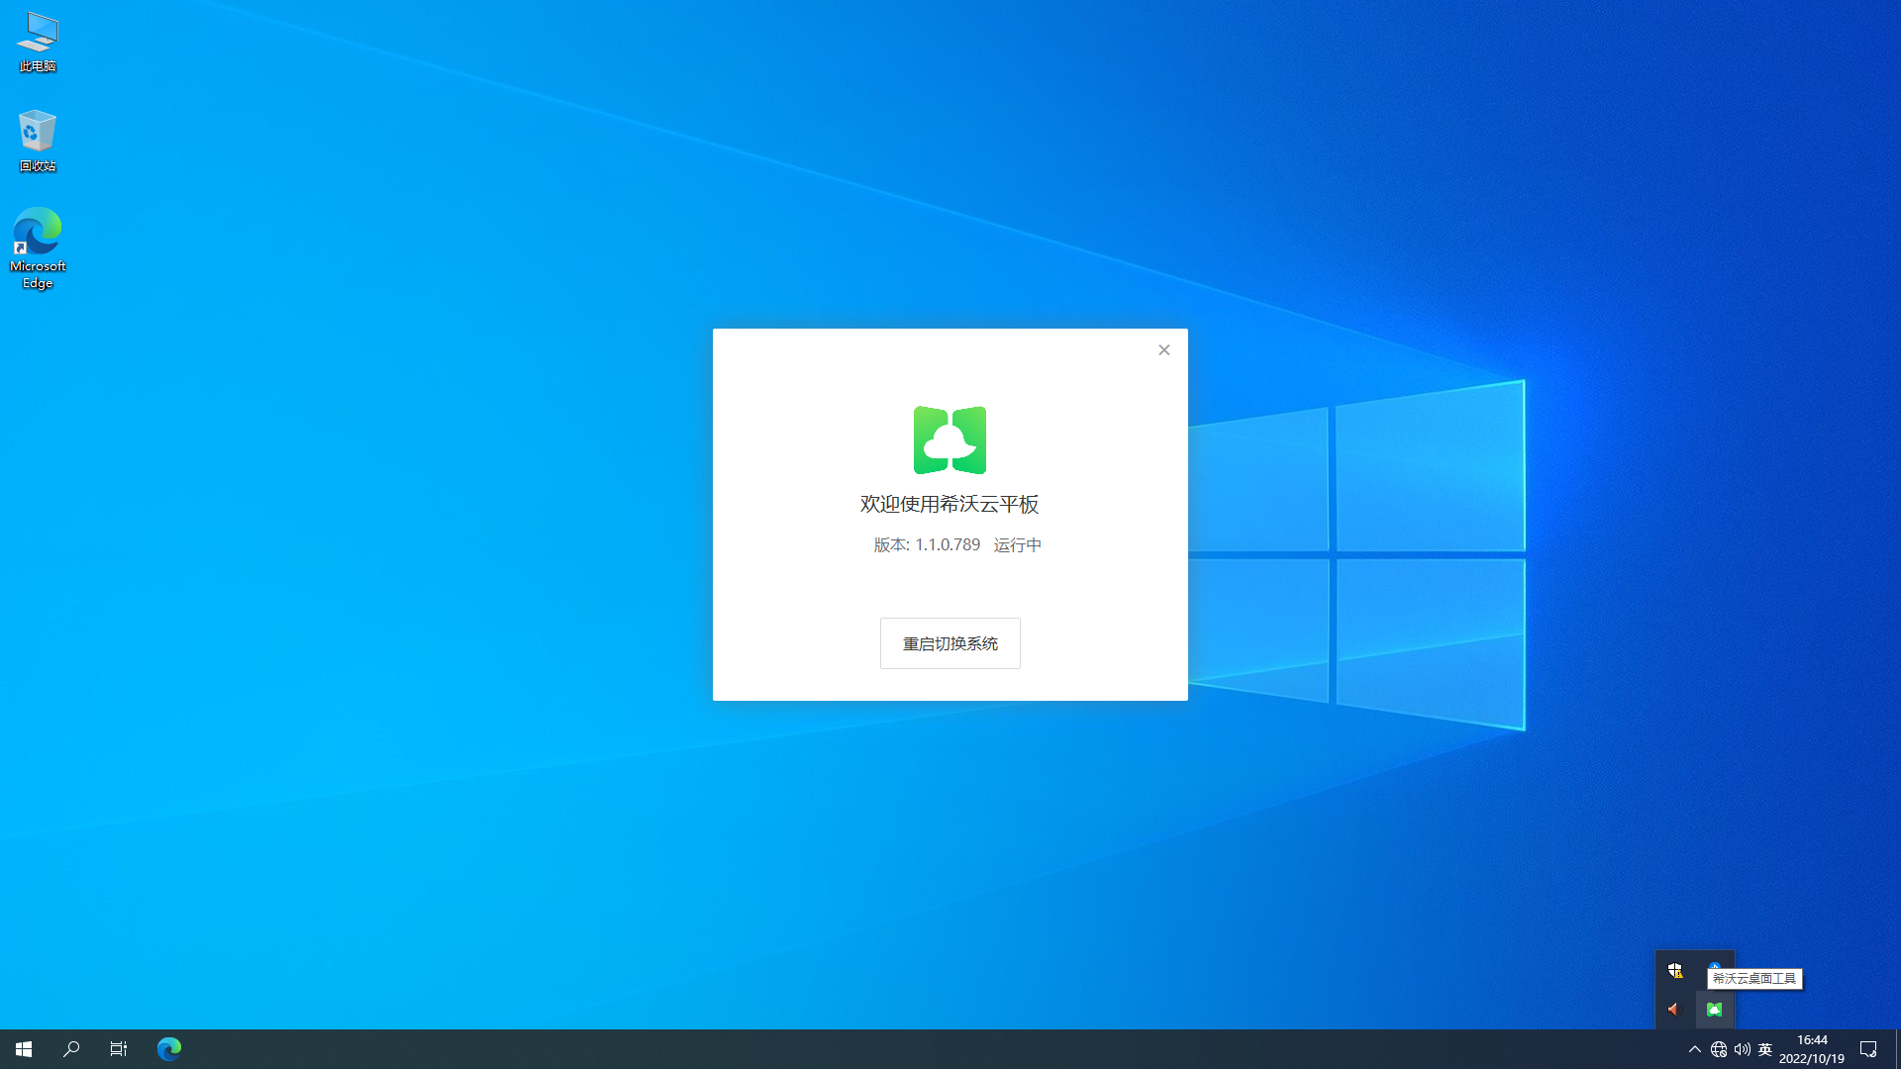The width and height of the screenshot is (1901, 1069).
Task: Open the taskbar volume speaker icon
Action: [1743, 1049]
